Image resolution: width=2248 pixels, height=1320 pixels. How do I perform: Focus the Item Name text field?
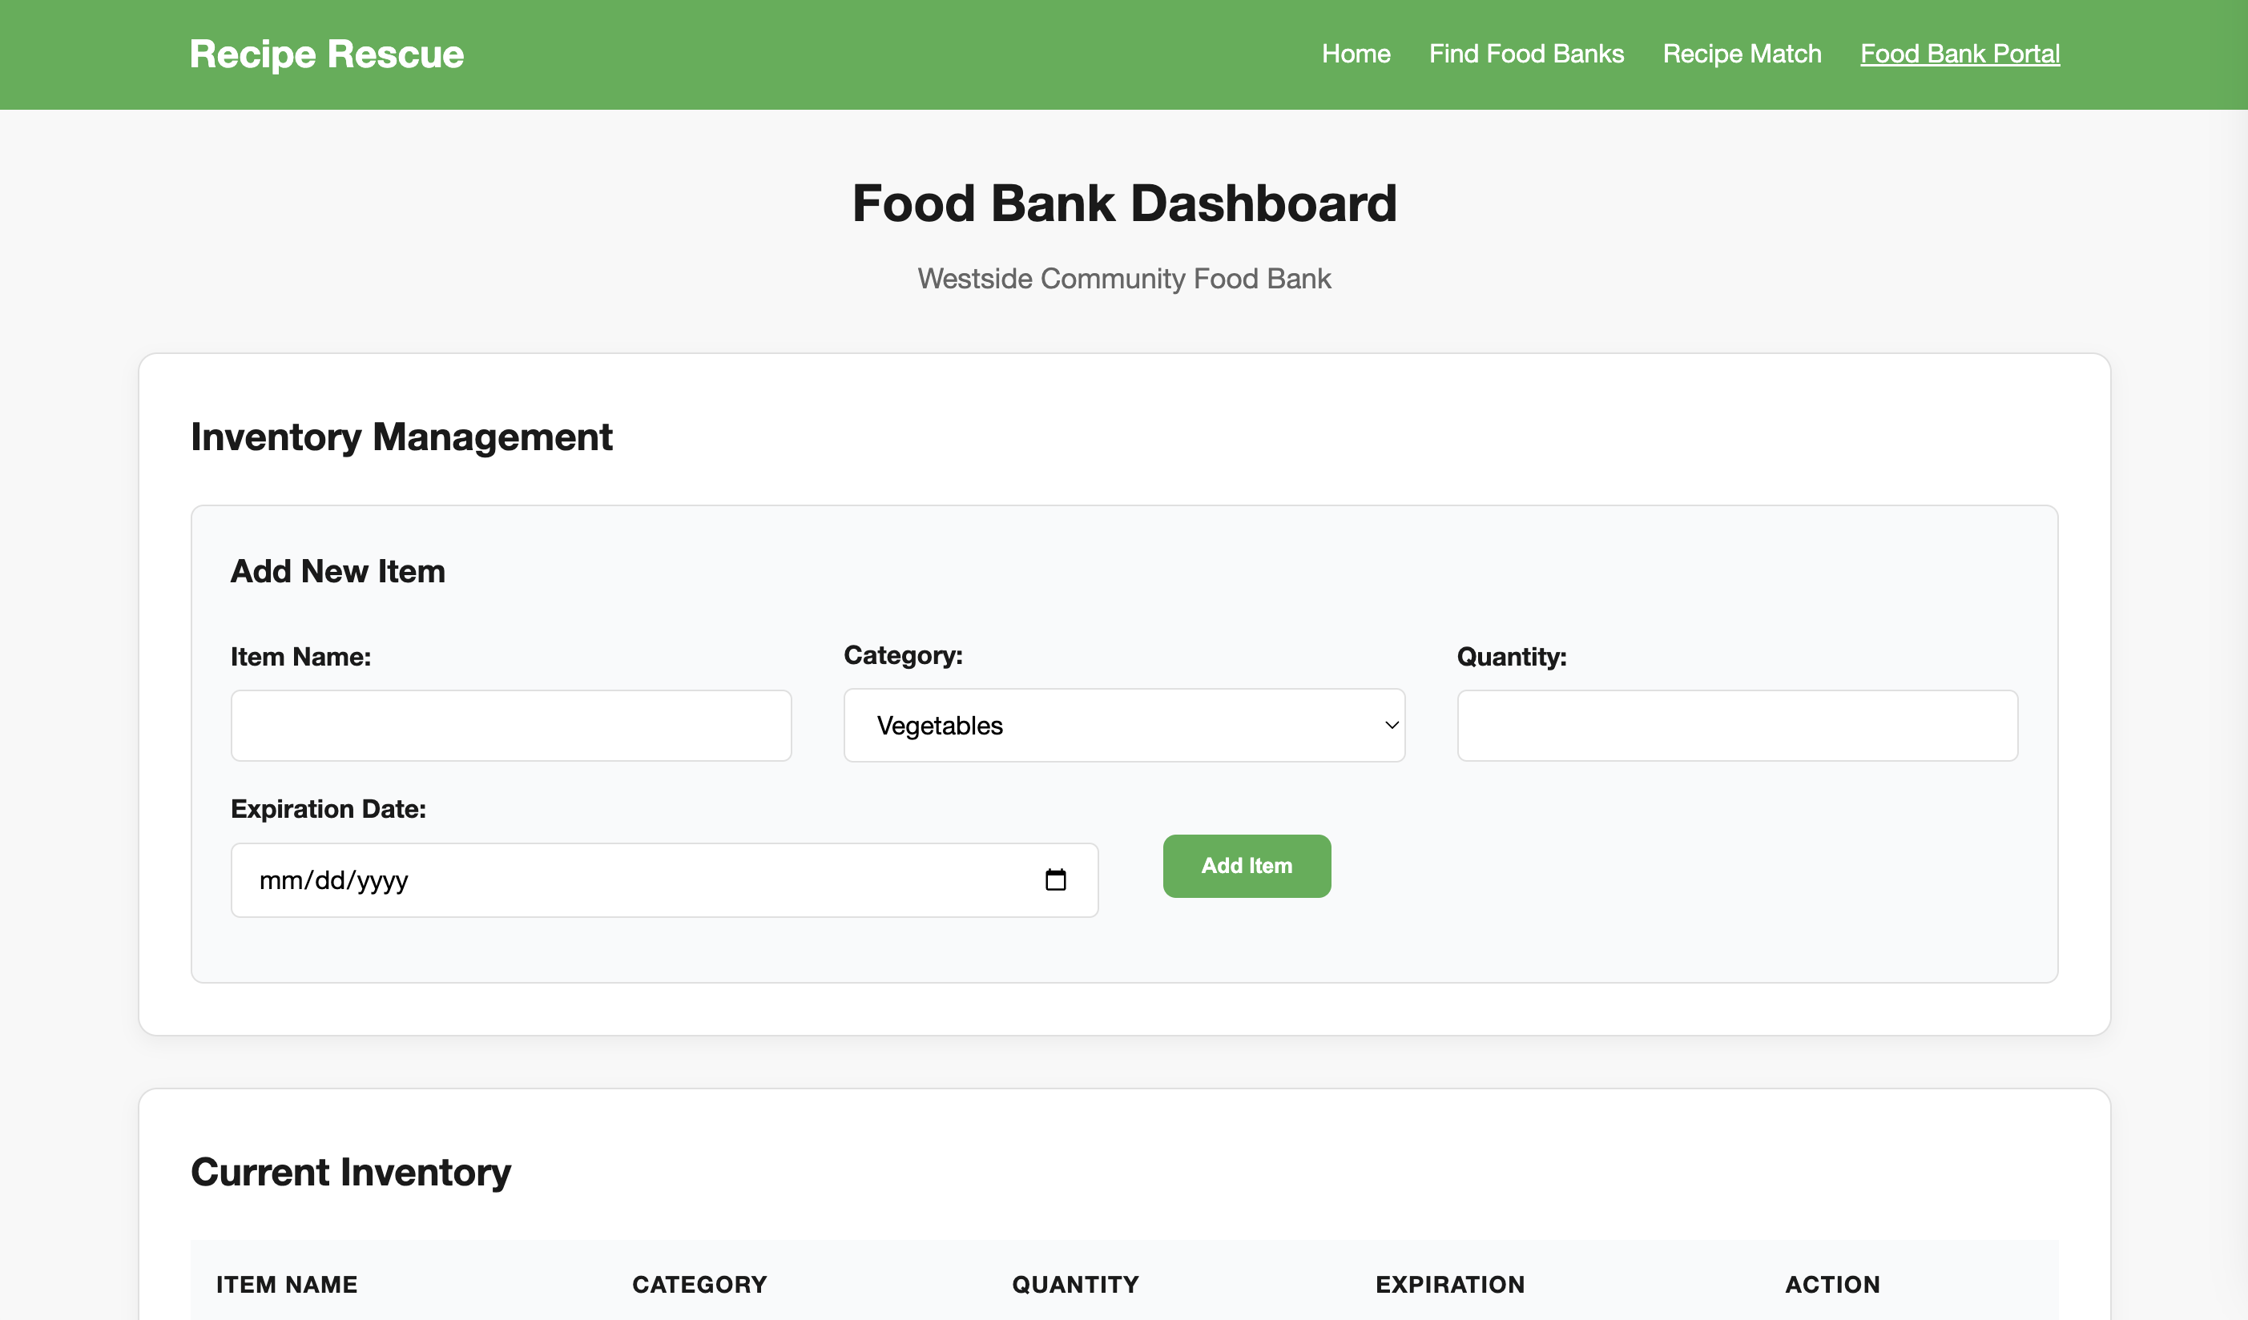click(510, 725)
